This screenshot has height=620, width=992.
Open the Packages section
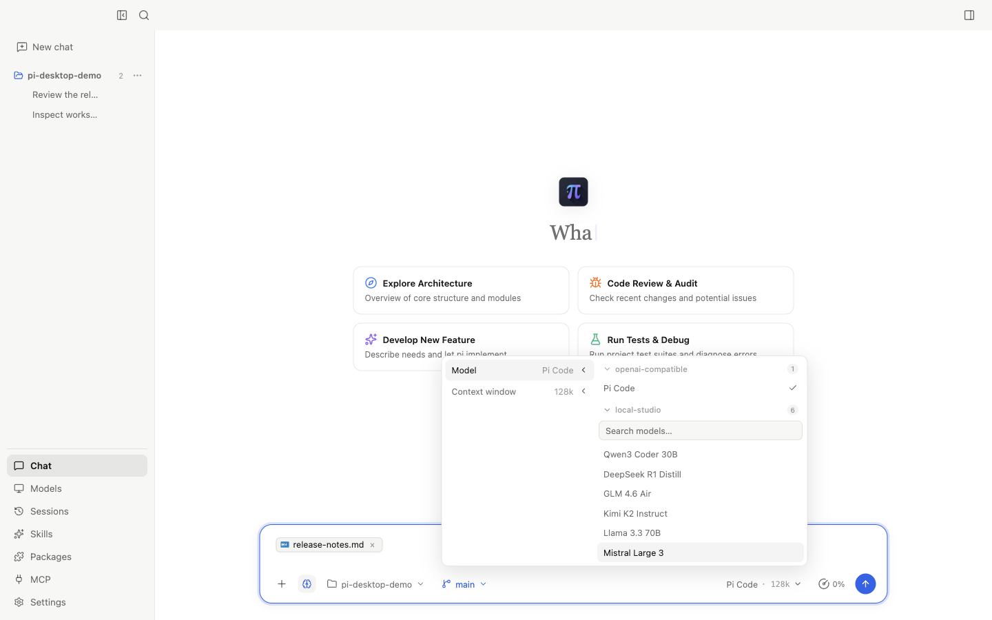pyautogui.click(x=77, y=557)
